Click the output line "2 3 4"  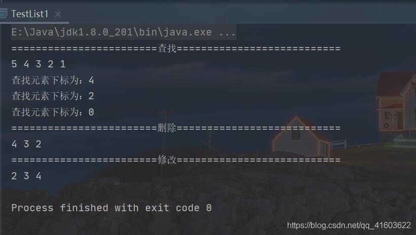pos(26,176)
